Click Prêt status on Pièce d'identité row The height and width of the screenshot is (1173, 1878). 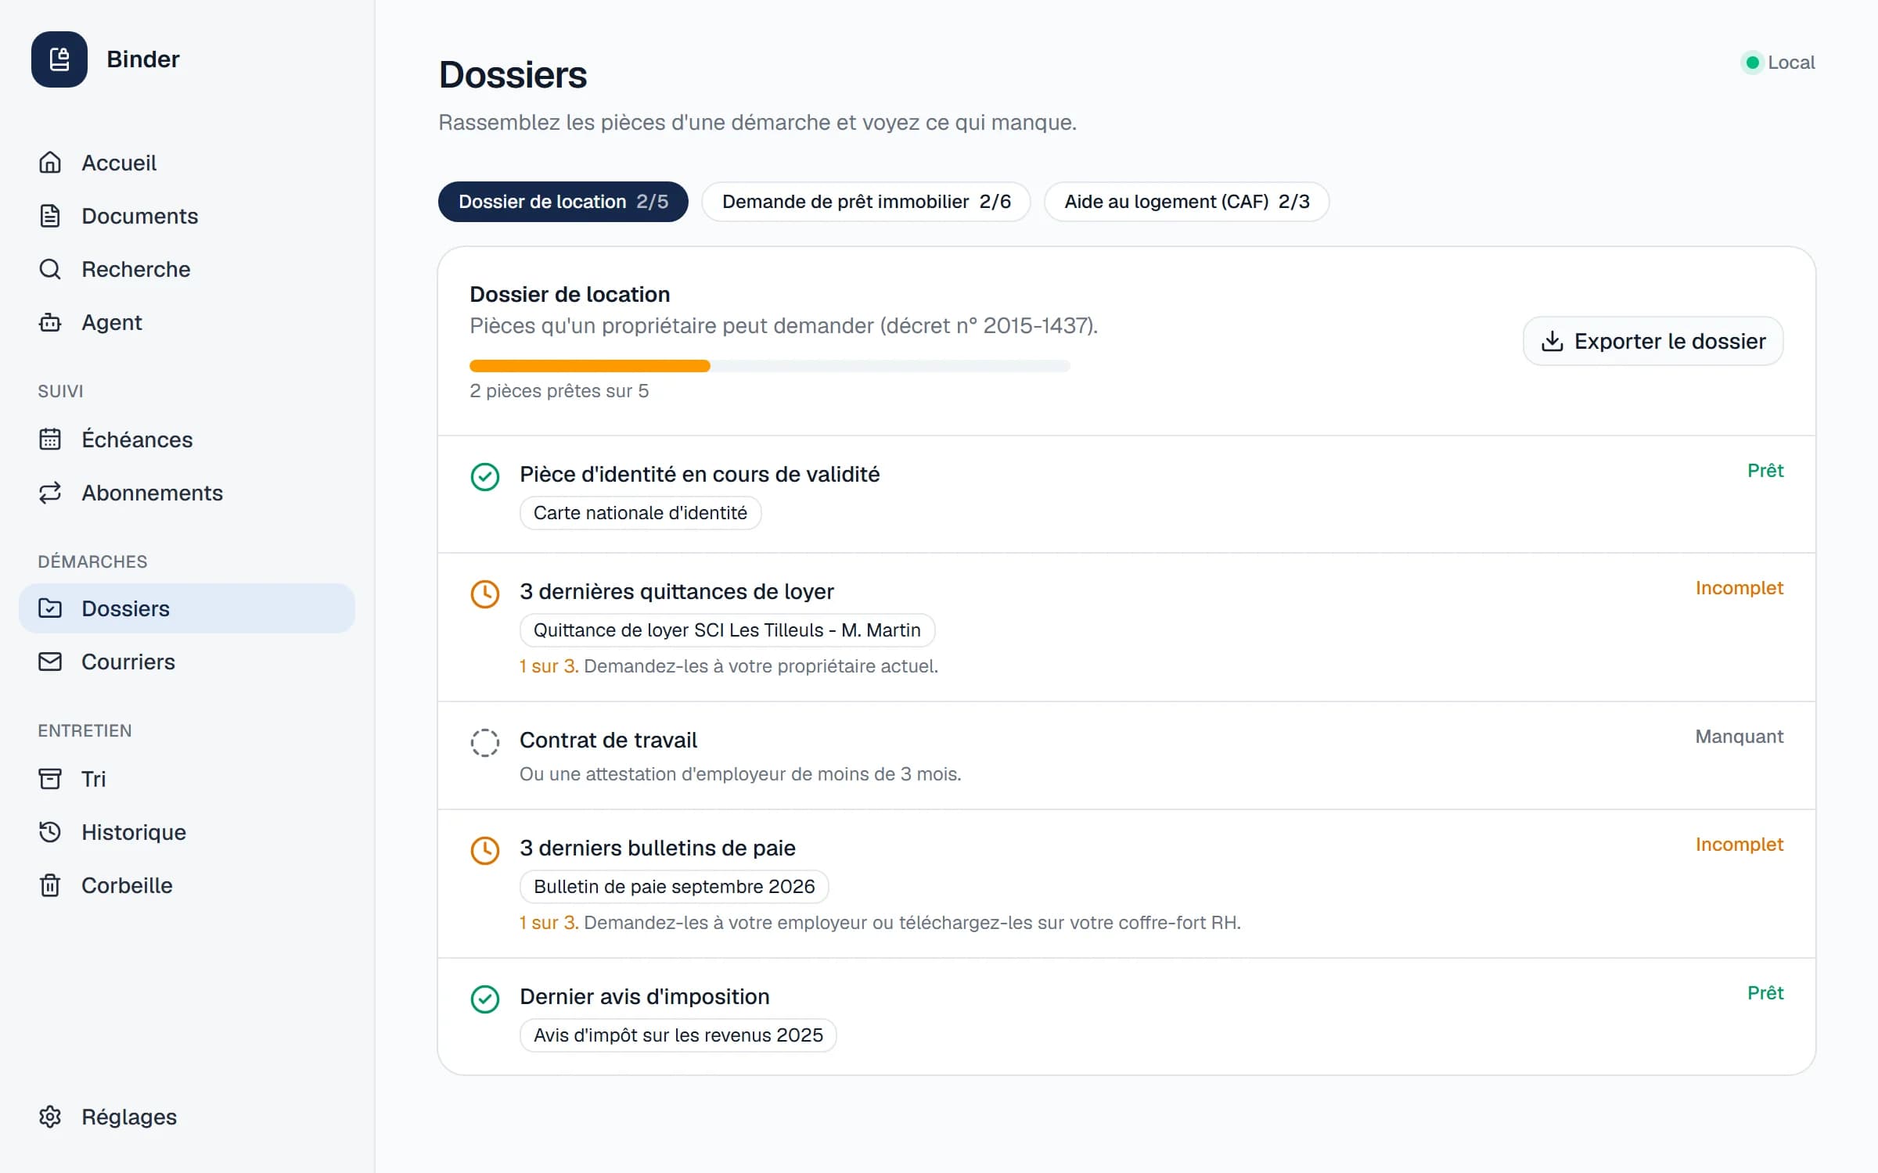1765,471
